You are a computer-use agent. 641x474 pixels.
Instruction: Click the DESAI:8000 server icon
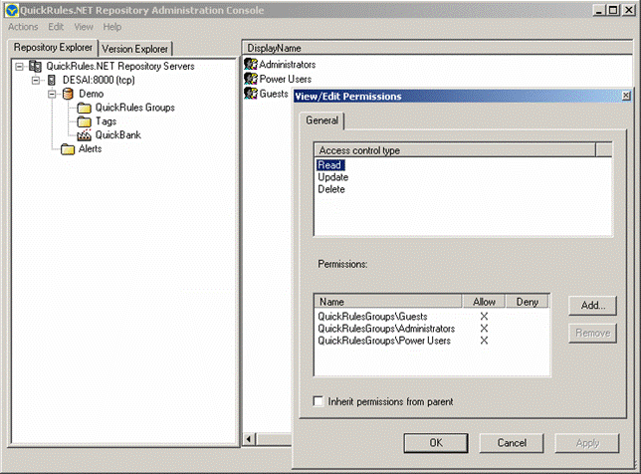52,80
